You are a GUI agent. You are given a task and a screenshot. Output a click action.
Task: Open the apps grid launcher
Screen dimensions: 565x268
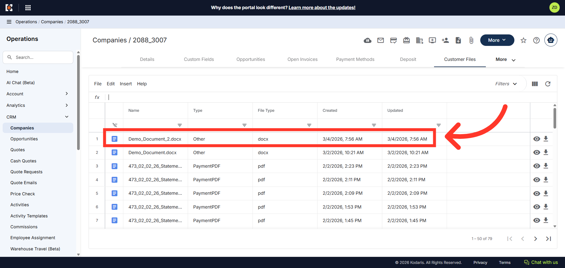point(28,8)
